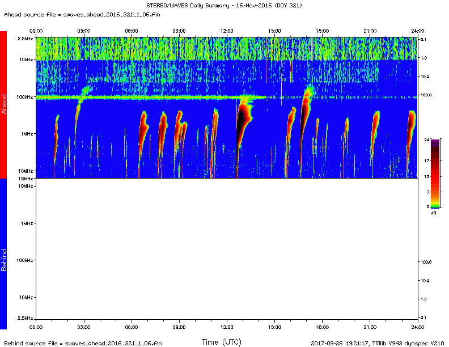Select the 18:00 tick label on bottom axis
Viewport: 449px width, 347px height.
(322, 327)
